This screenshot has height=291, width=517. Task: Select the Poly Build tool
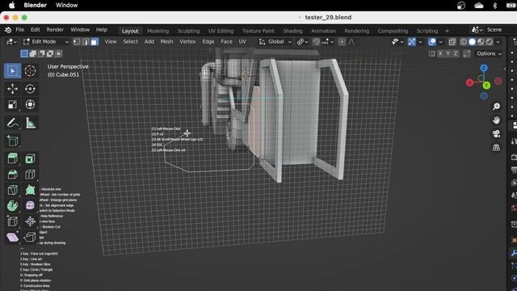tap(30, 190)
